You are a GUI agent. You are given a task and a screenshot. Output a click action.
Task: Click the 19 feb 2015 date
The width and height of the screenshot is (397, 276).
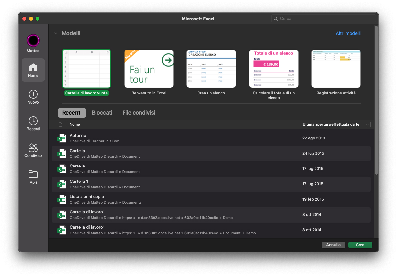coord(313,199)
